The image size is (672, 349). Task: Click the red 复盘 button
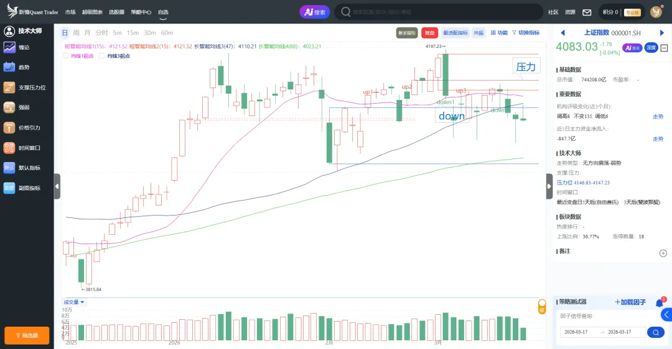pyautogui.click(x=429, y=33)
